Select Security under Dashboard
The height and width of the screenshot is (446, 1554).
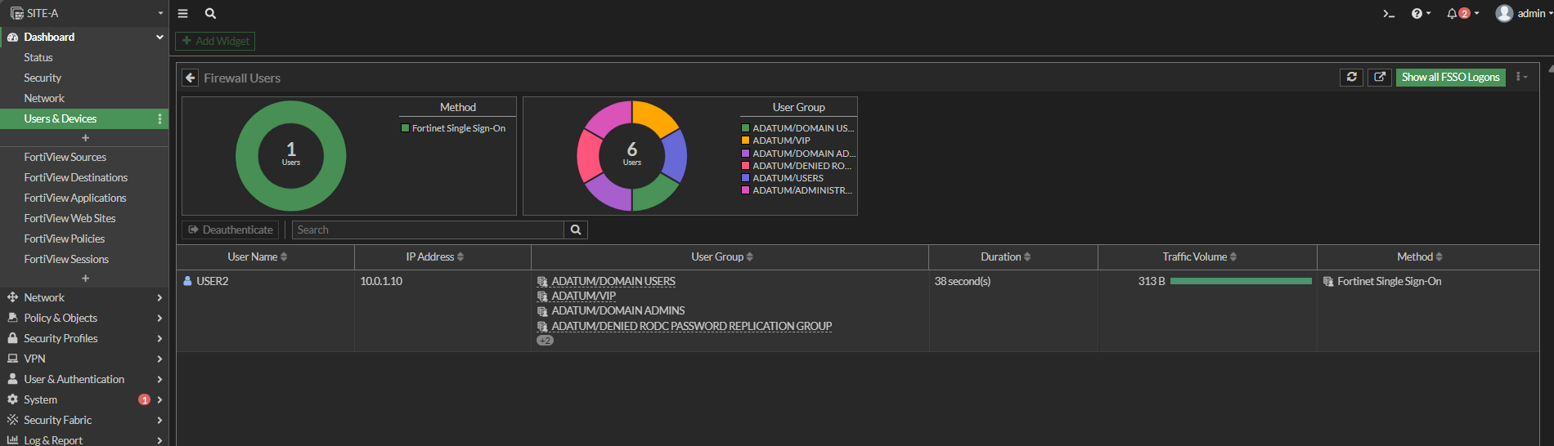point(43,78)
